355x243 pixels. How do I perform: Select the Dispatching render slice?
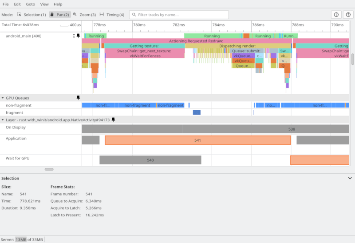click(238, 46)
